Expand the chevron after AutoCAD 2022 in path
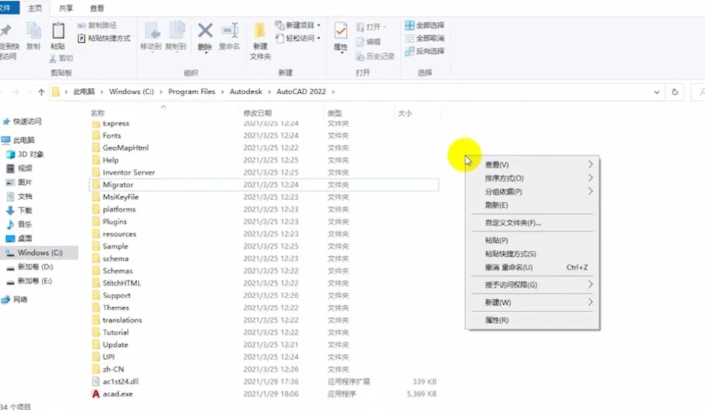 point(333,92)
